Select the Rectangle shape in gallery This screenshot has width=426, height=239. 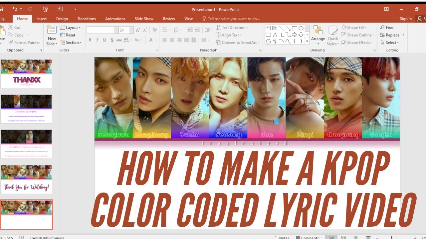295,28
